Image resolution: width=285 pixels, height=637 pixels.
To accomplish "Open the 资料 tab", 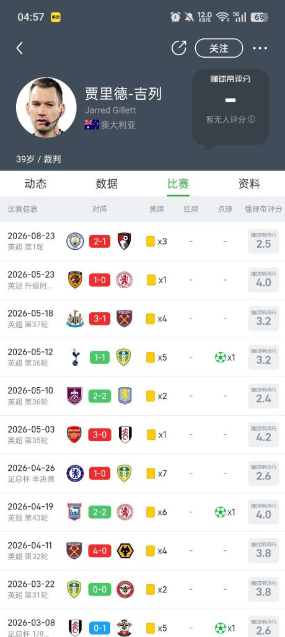I will tap(249, 183).
